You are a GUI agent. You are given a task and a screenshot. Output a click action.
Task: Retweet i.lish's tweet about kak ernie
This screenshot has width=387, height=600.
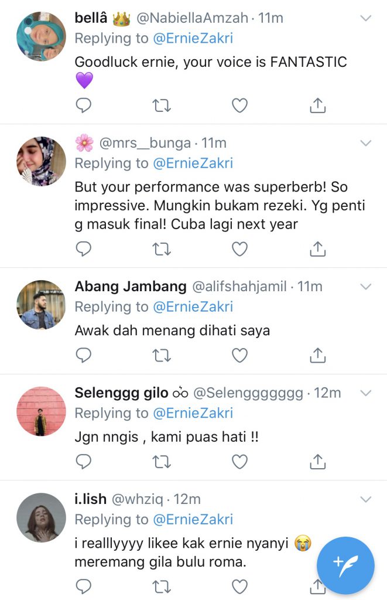click(x=162, y=585)
